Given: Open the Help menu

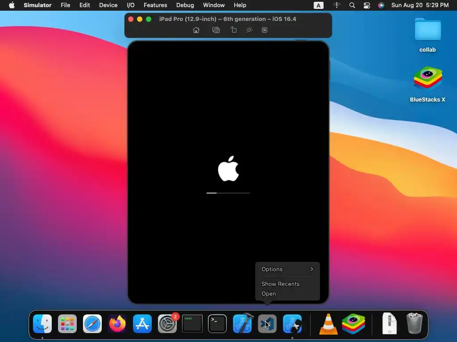Looking at the screenshot, I should click(240, 5).
